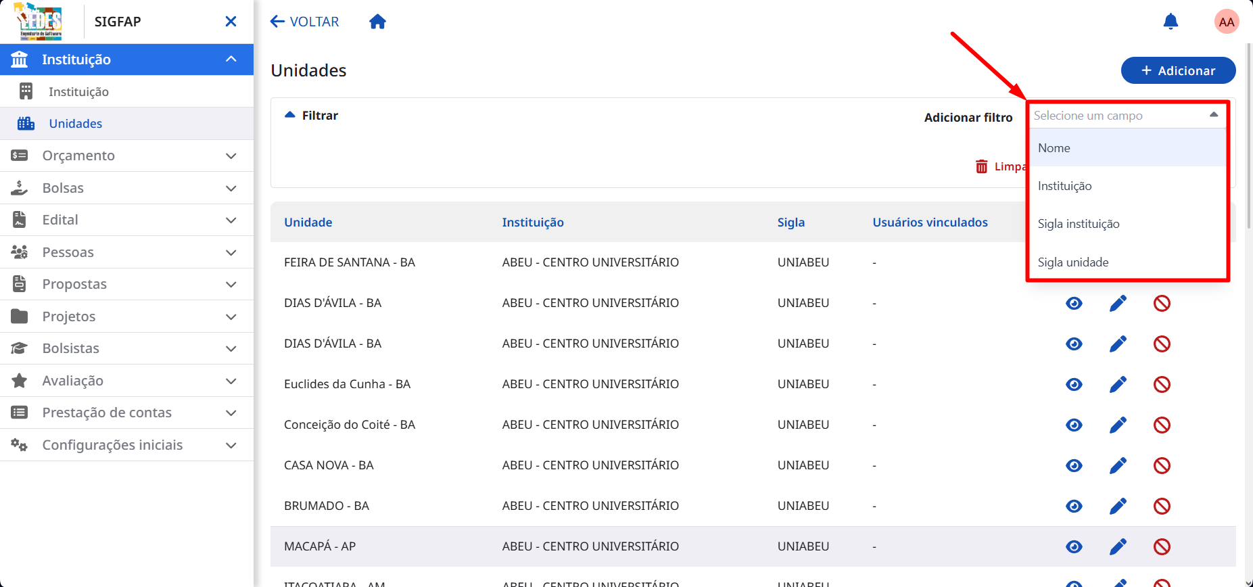This screenshot has height=587, width=1253.
Task: Edit the MACAPÁ - AP unit
Action: [x=1118, y=546]
